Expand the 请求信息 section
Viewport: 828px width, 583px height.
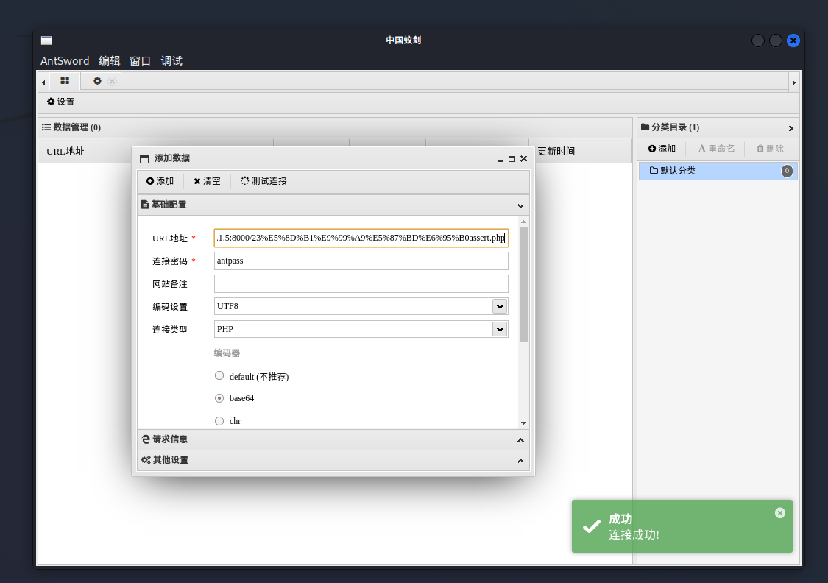click(333, 439)
